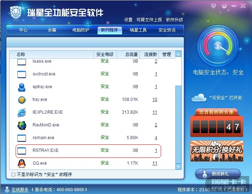Screen dimensions: 252x194
Task: Click the 您目前的积分是 header
Action: pos(216,112)
